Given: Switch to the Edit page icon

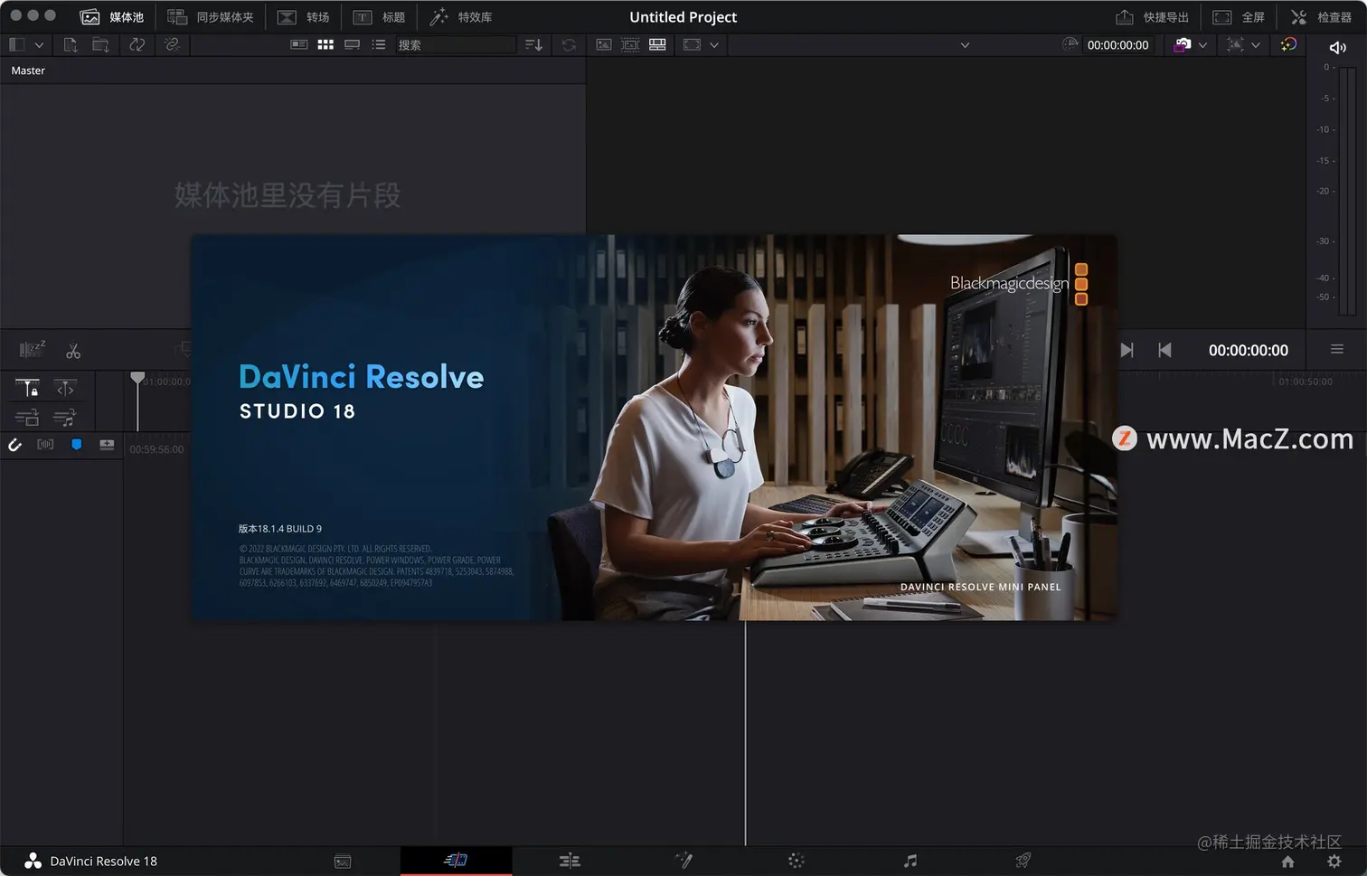Looking at the screenshot, I should coord(570,861).
